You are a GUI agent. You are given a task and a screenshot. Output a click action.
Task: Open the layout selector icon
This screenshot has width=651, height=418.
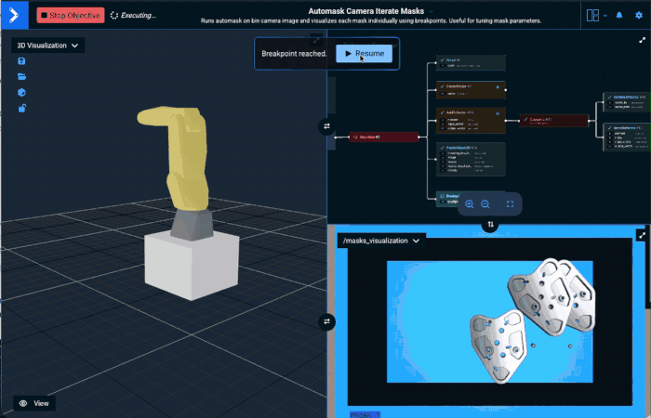(x=592, y=16)
